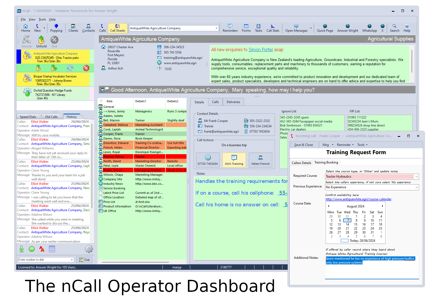This screenshot has height=299, width=438.
Task: Click the green microphone icon
Action: pos(22,249)
